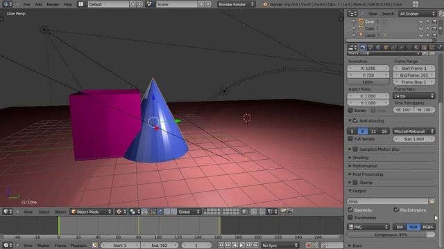Toggle visibility eye for Lamp
Screen dimensions: 444x249
point(421,35)
